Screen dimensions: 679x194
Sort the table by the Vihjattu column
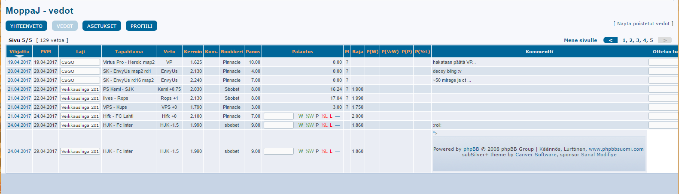[x=19, y=51]
